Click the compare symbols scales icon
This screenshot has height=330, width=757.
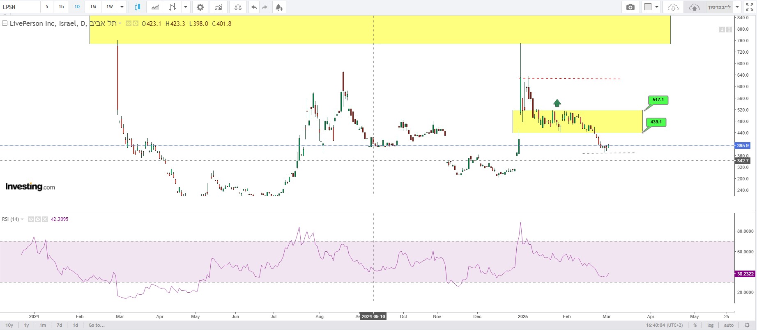click(238, 7)
